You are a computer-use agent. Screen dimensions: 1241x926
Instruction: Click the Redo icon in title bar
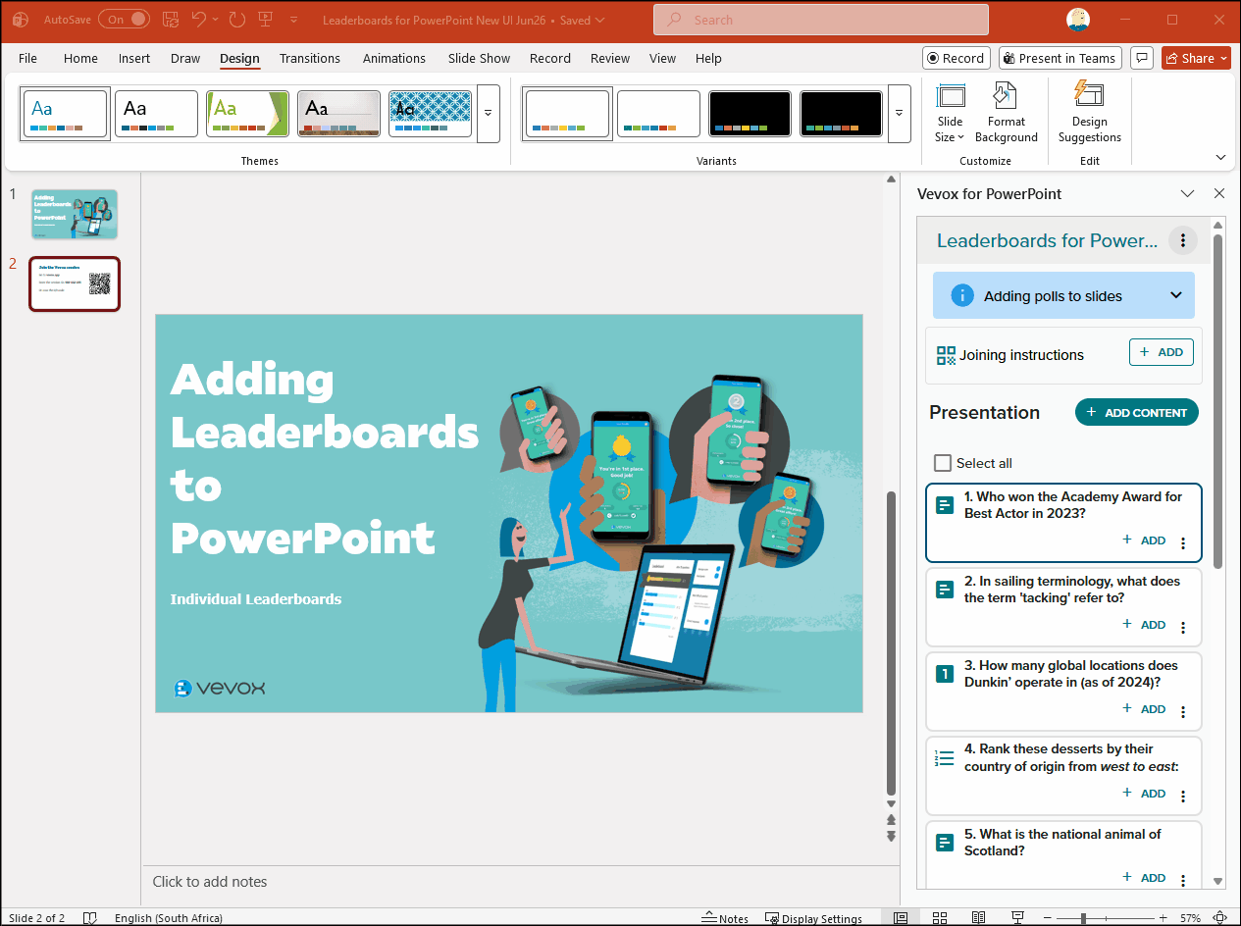tap(236, 20)
